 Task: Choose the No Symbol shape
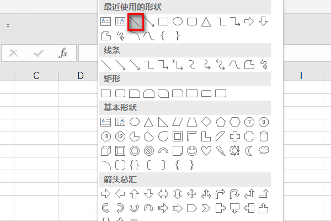[149, 151]
